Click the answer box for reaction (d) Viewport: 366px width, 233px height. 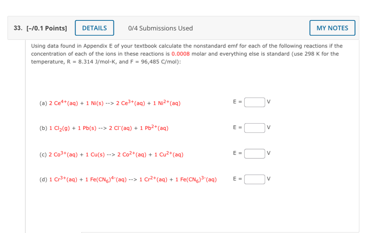pos(255,179)
